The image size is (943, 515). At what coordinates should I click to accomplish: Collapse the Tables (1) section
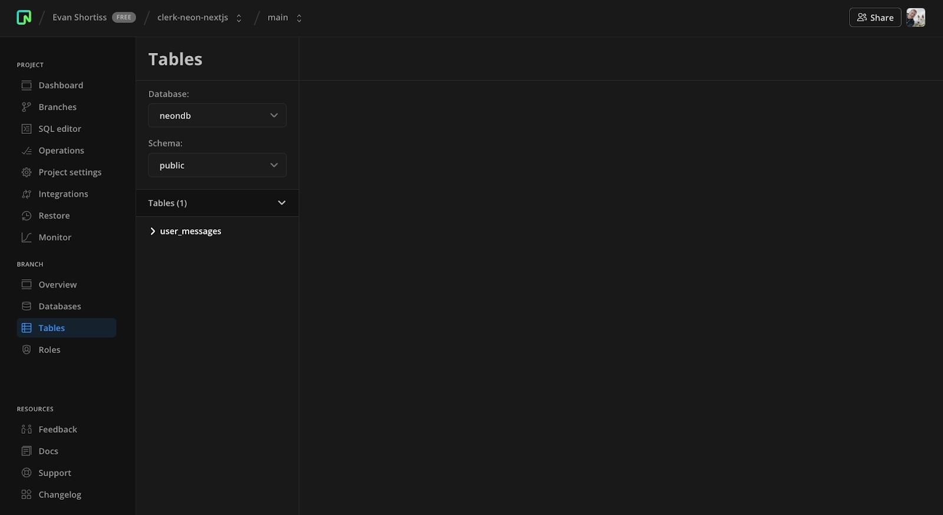tap(281, 203)
